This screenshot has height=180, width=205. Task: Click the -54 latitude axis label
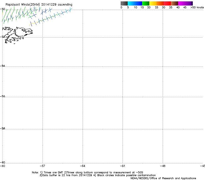point(2,66)
